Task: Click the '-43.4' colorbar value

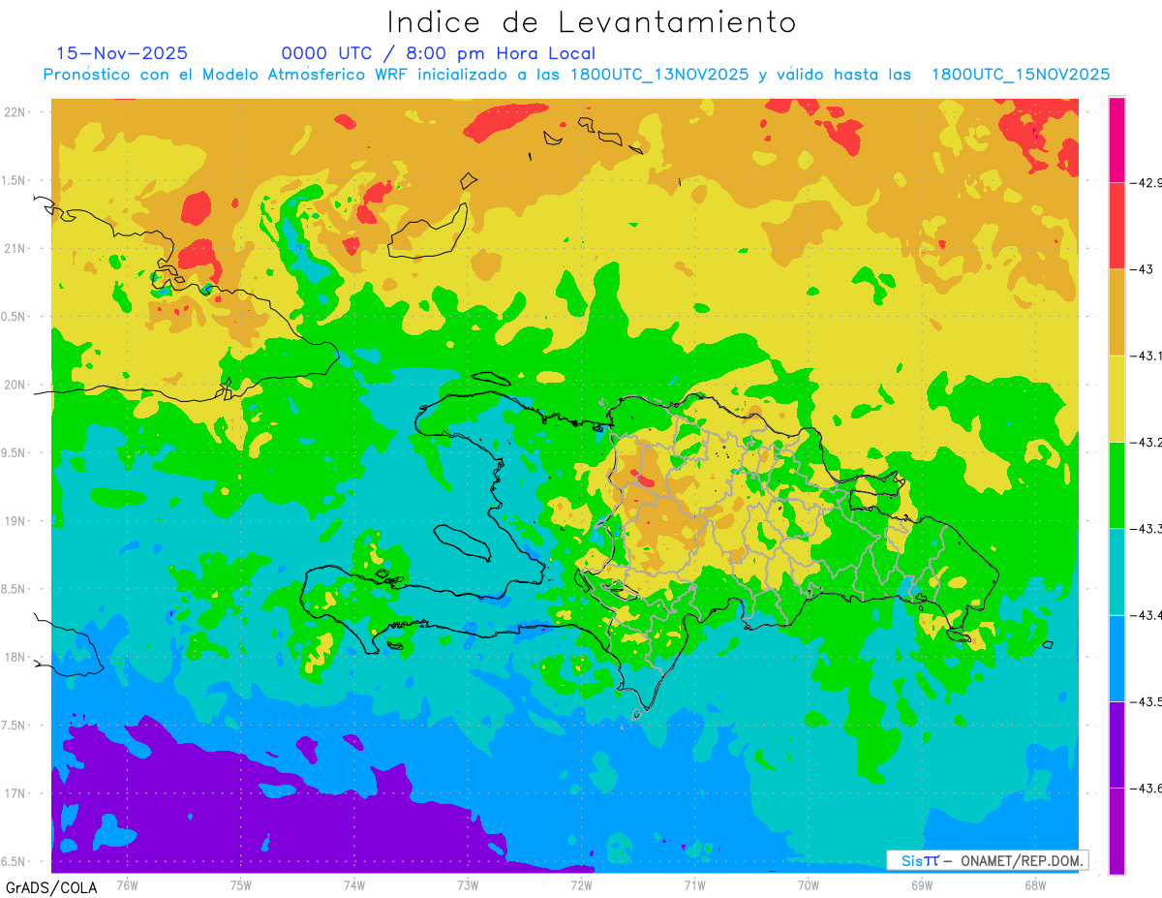Action: click(1147, 615)
